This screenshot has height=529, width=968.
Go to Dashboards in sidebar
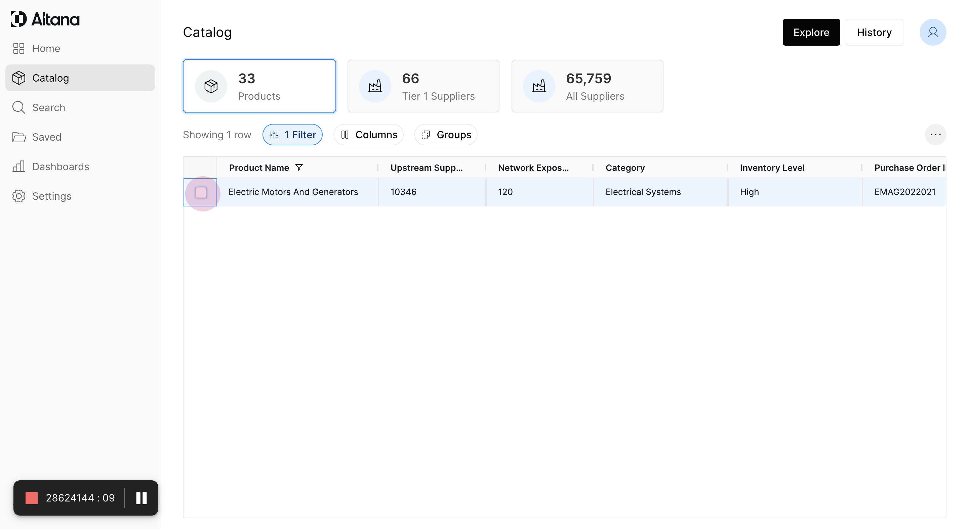pos(60,166)
